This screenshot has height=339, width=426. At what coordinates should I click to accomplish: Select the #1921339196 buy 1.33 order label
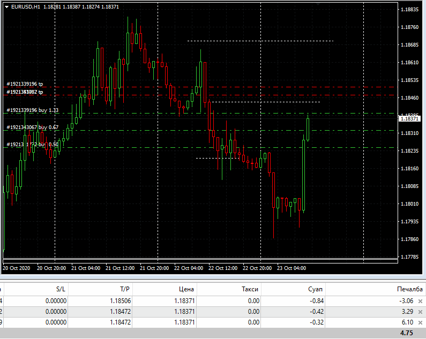(33, 110)
